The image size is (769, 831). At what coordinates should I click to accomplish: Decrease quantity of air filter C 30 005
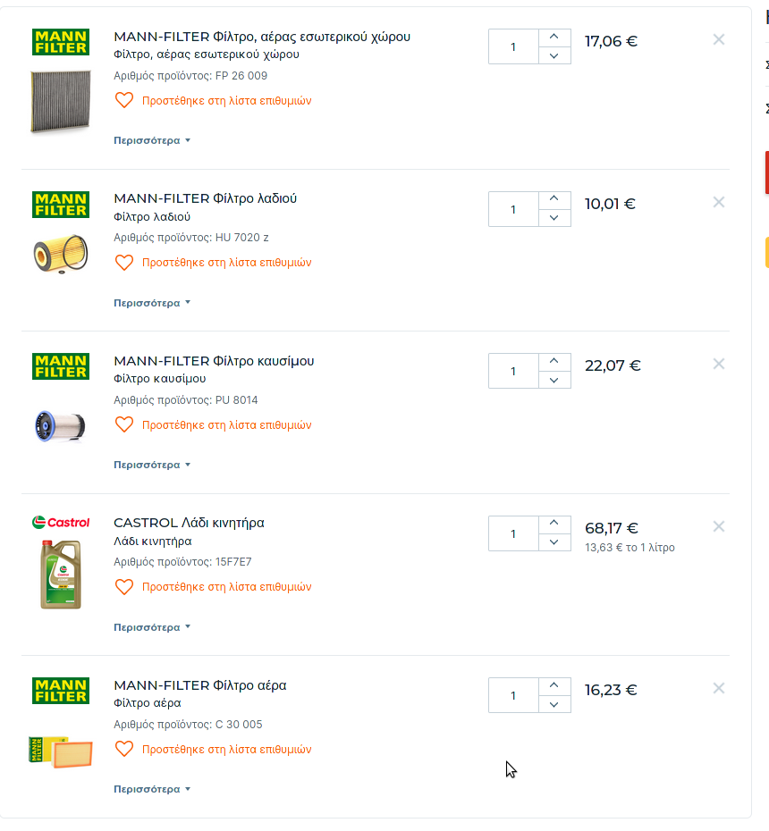(x=554, y=704)
